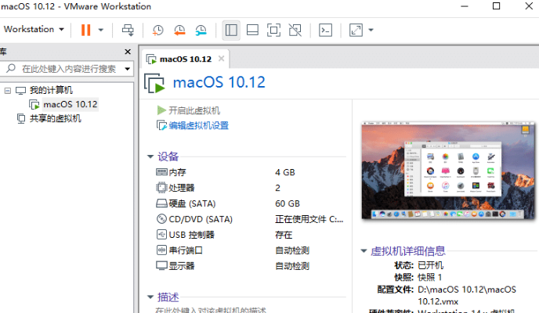Select macOS 10.12 in the library tree
The height and width of the screenshot is (313, 539).
tap(71, 104)
